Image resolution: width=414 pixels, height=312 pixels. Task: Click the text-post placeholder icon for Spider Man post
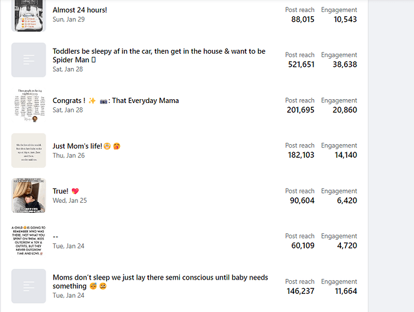click(x=29, y=60)
